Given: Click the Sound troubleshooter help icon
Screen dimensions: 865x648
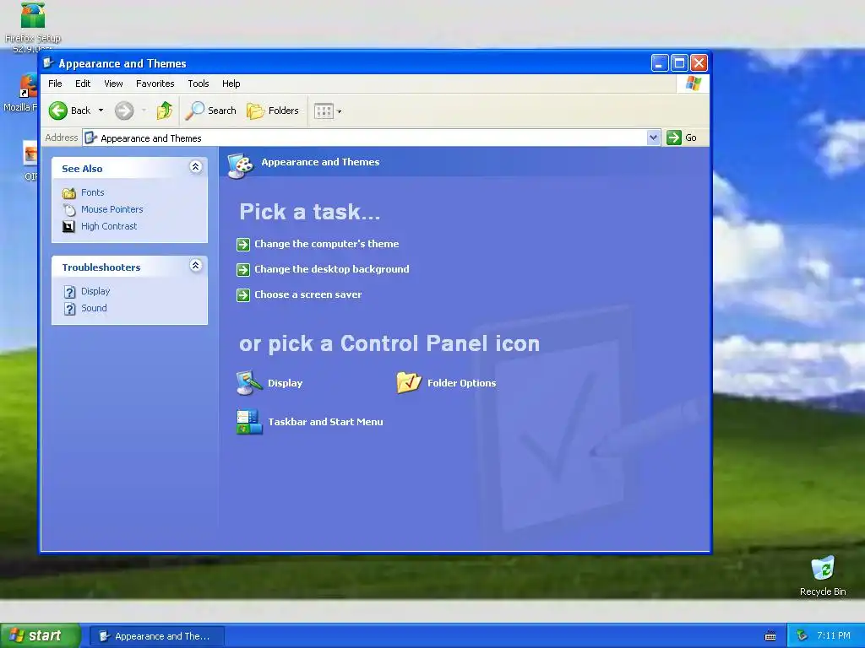Looking at the screenshot, I should pos(69,309).
